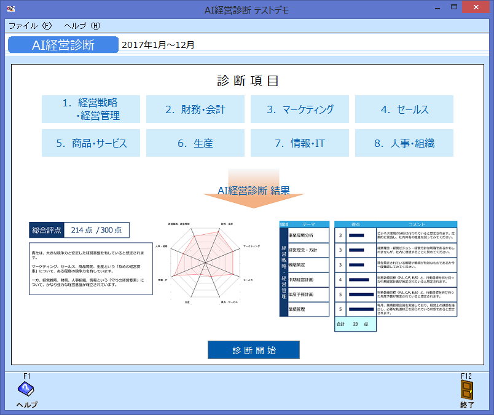Click the AI経営診断 header banner
Screen dimensions: 494x415
point(62,44)
